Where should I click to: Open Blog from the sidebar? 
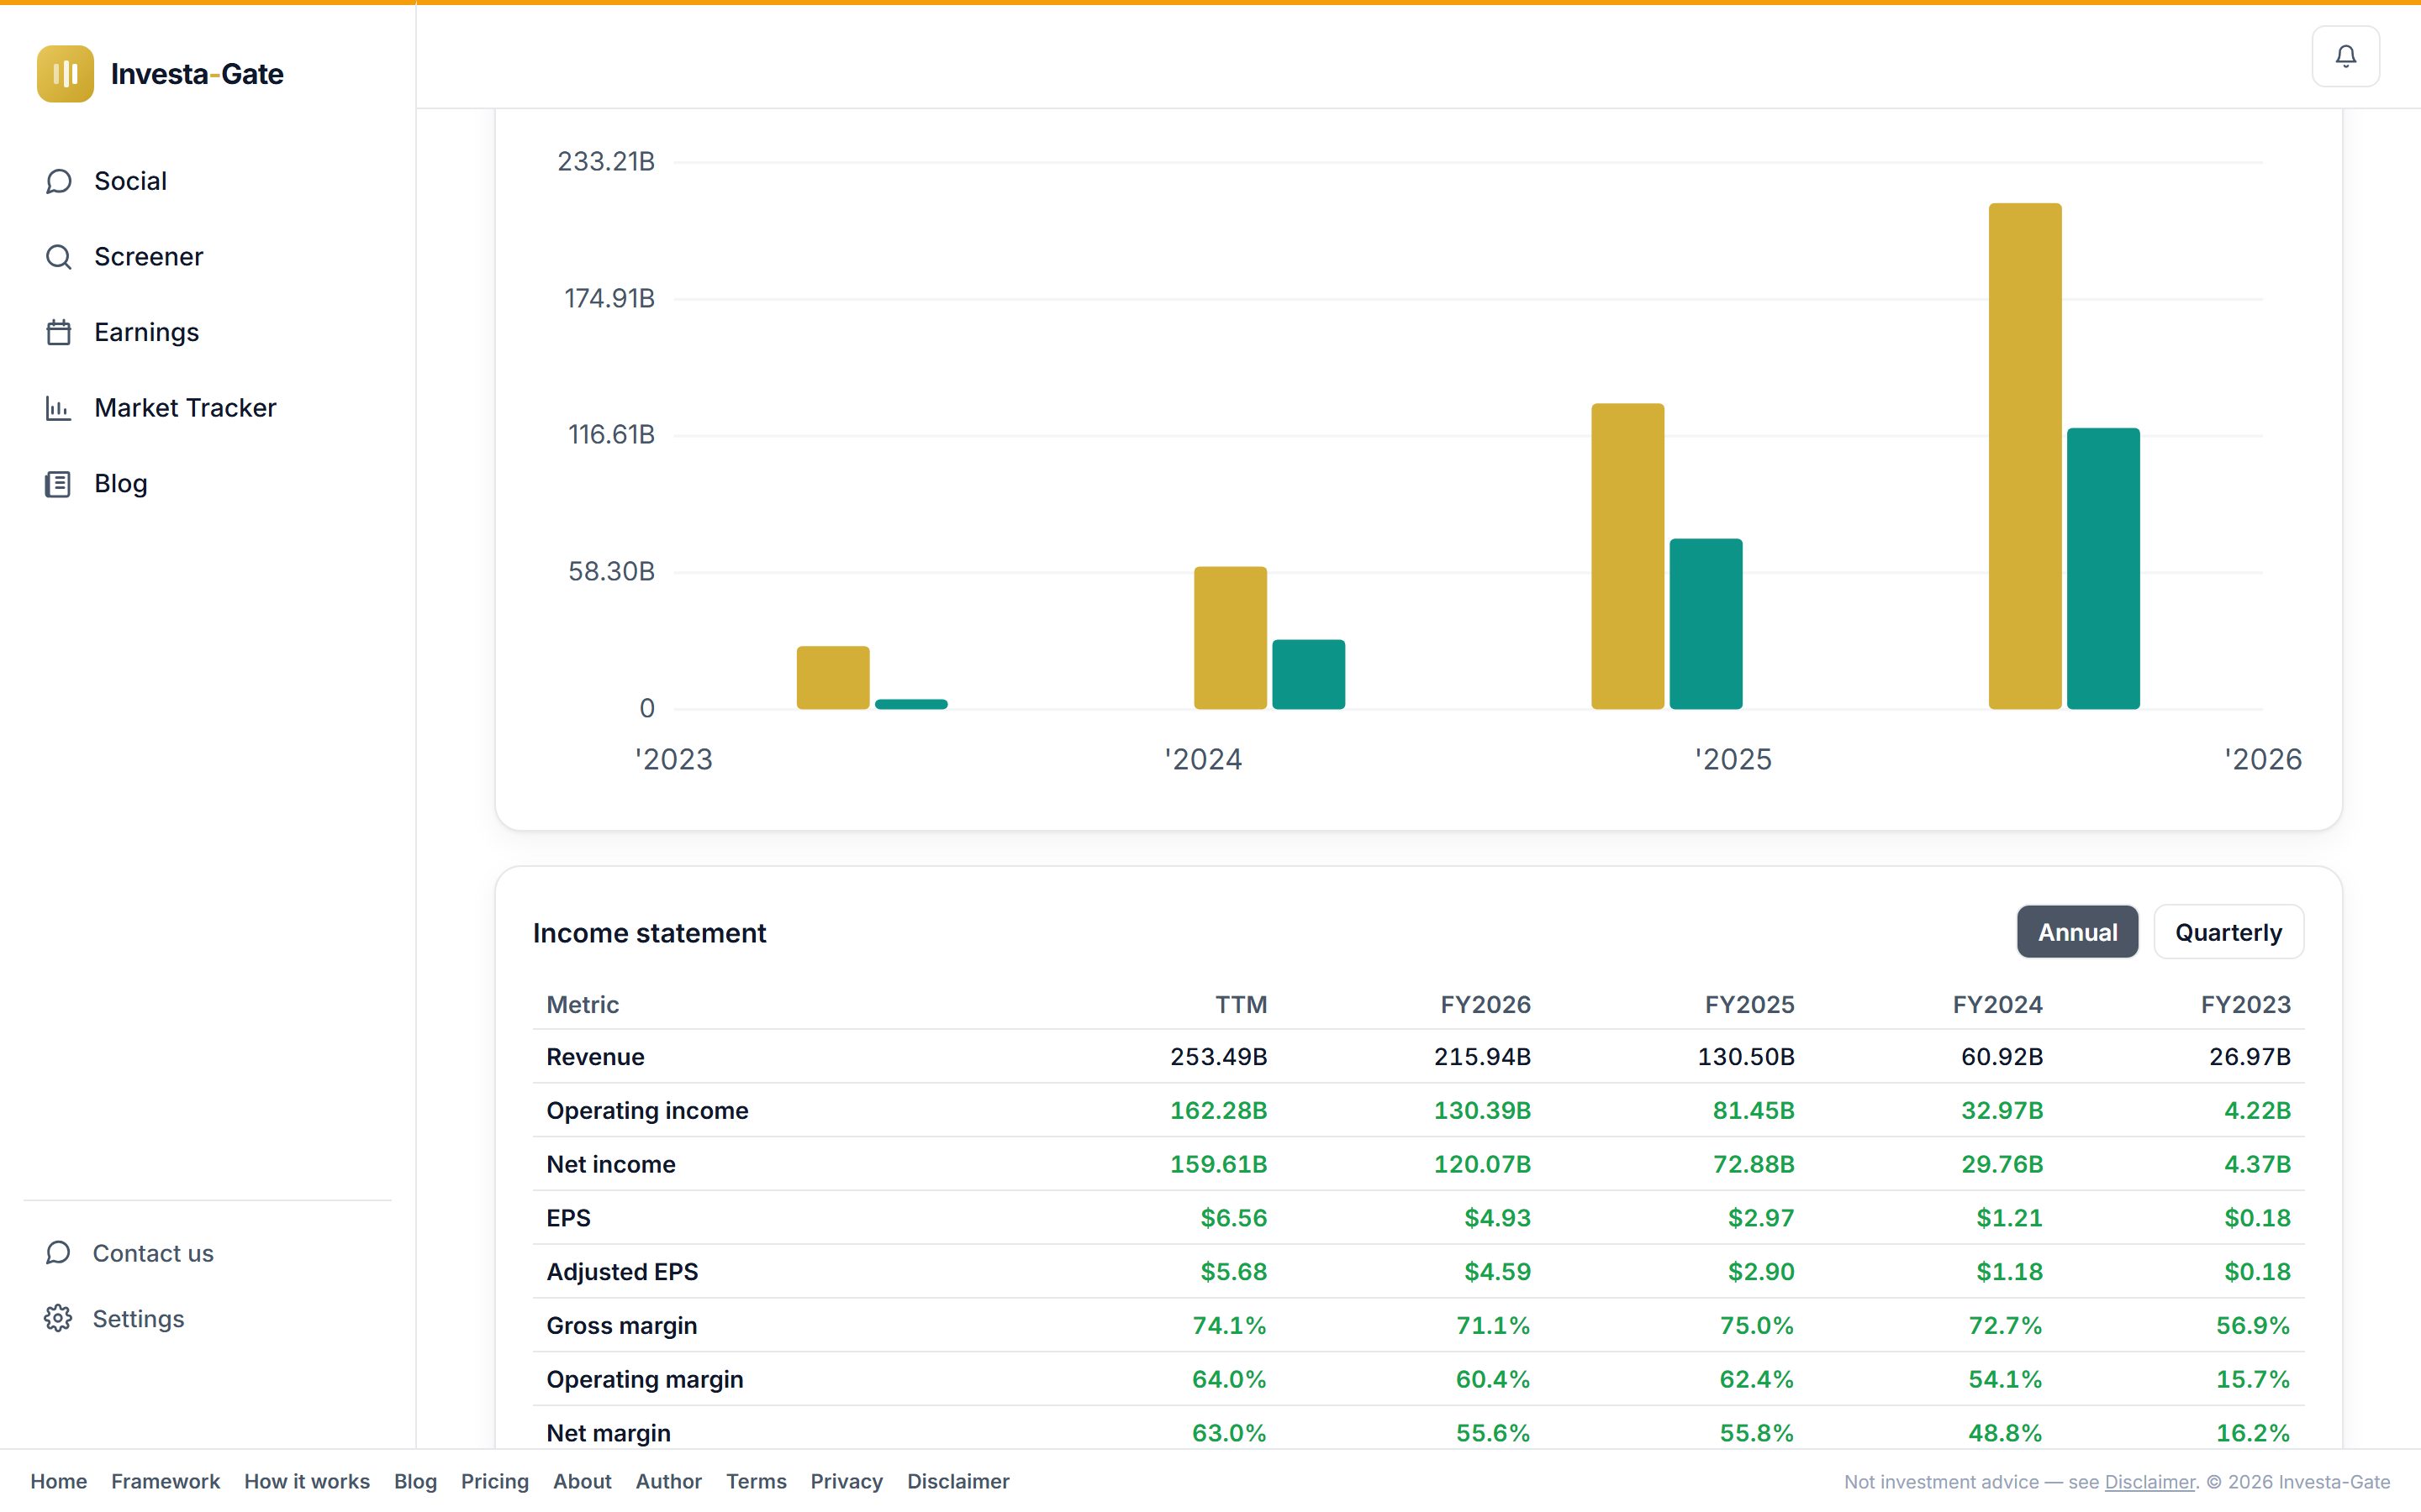208,484
